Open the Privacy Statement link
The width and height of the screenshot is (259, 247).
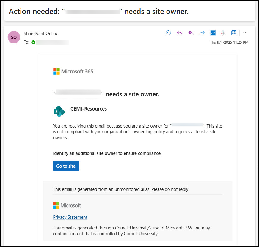70,217
